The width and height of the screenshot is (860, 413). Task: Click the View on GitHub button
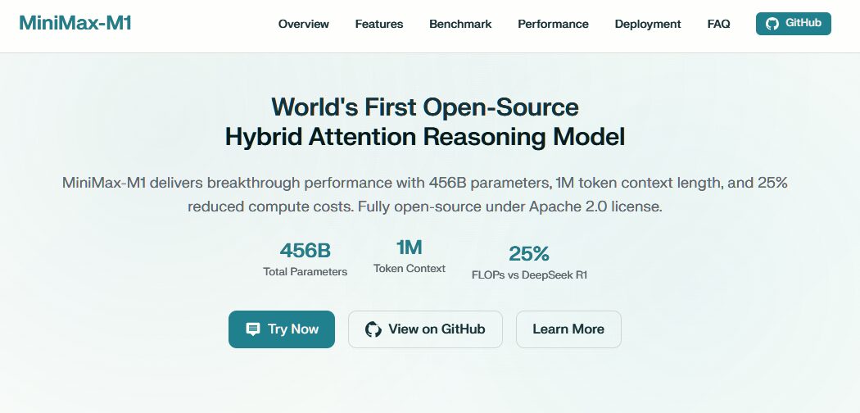tap(425, 329)
